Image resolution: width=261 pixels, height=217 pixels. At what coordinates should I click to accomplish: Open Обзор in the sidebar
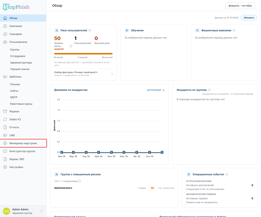pos(23,18)
